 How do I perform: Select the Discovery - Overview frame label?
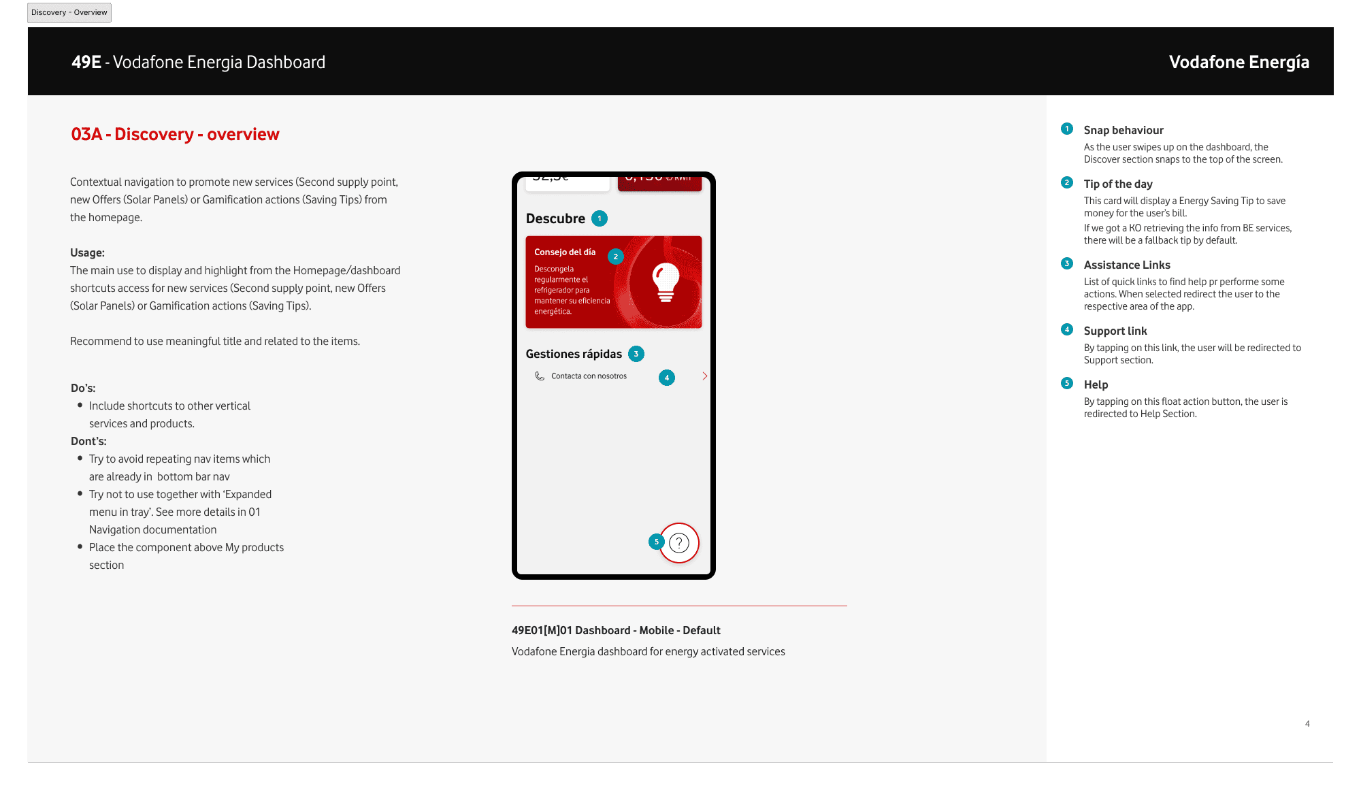69,13
